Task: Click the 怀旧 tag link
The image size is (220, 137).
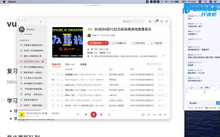Action: pyautogui.click(x=96, y=49)
